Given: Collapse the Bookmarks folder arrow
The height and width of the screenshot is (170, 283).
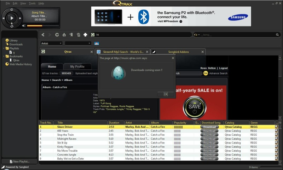Looking at the screenshot, I should click(x=4, y=56).
